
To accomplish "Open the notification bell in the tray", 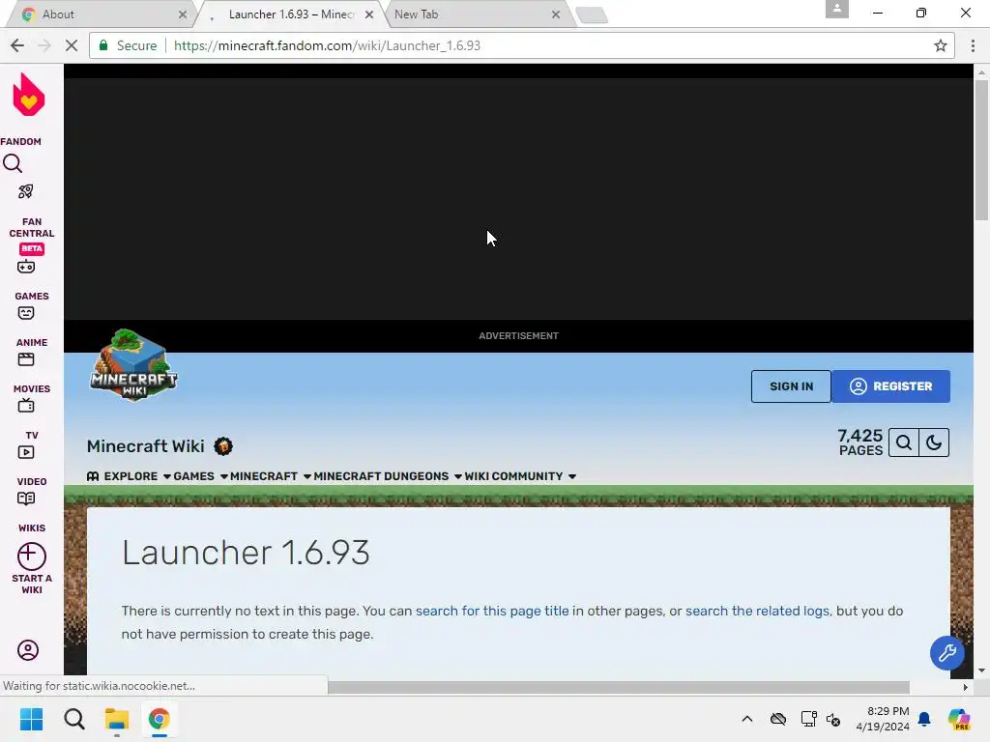I will 924,719.
